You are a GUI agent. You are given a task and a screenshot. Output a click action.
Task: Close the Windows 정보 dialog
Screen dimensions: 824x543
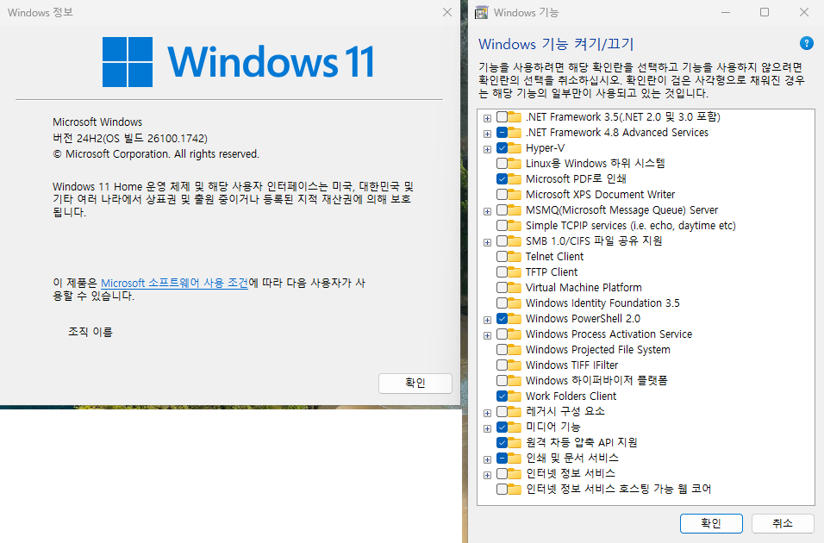pos(447,12)
